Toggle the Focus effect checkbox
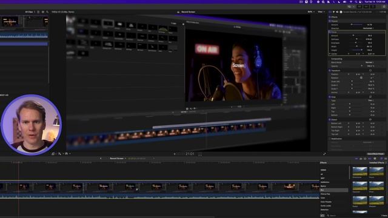388x218 pixels. click(x=330, y=32)
